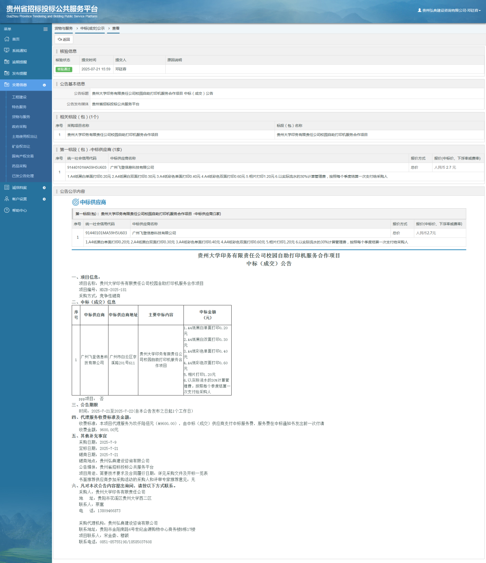Collapse the 交易信息 menu arrow

coord(44,85)
